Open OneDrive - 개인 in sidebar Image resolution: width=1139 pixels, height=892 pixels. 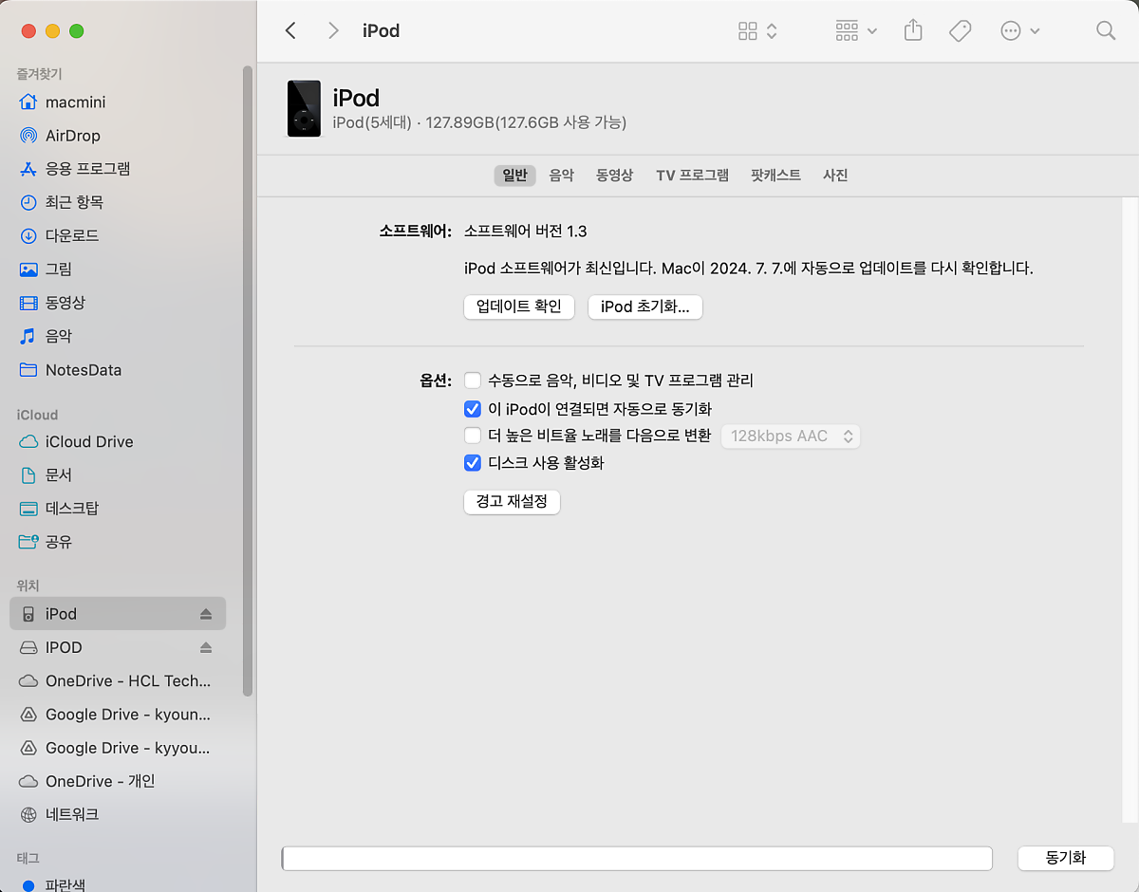(x=118, y=781)
